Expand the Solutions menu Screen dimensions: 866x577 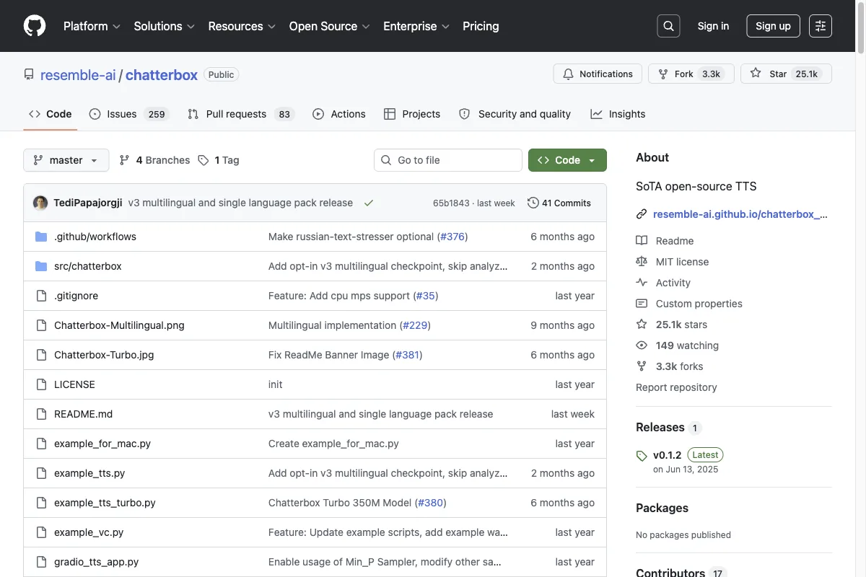[165, 26]
